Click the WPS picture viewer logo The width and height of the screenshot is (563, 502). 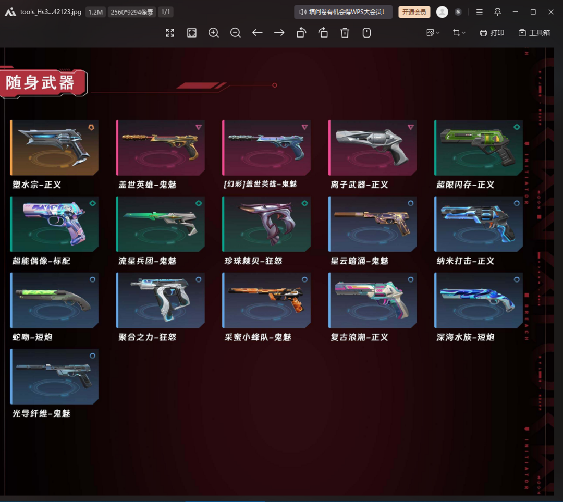(x=10, y=12)
